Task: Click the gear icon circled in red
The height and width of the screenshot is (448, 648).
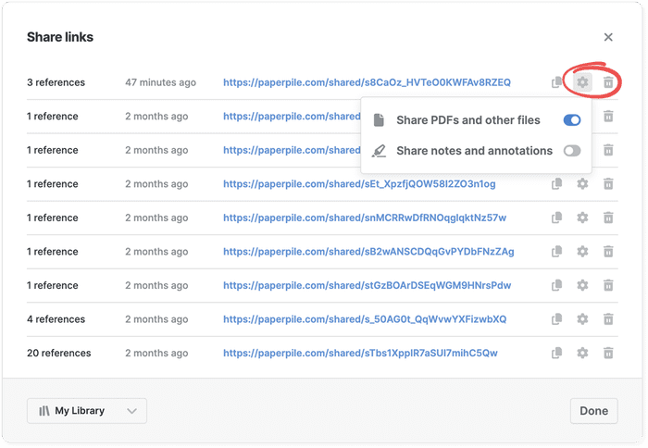Action: pyautogui.click(x=582, y=82)
